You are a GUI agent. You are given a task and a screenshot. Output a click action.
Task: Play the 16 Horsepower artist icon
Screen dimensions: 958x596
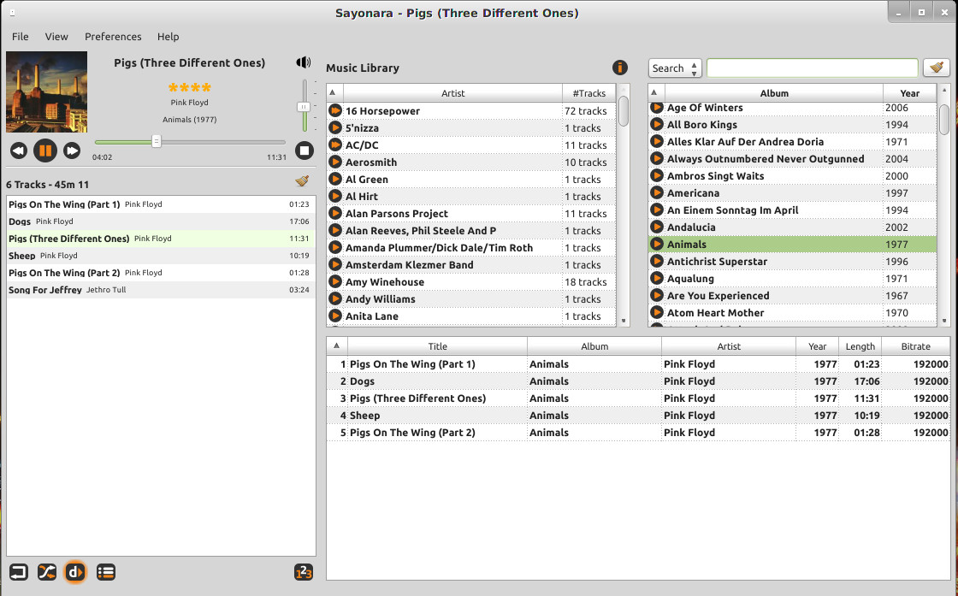pos(334,110)
